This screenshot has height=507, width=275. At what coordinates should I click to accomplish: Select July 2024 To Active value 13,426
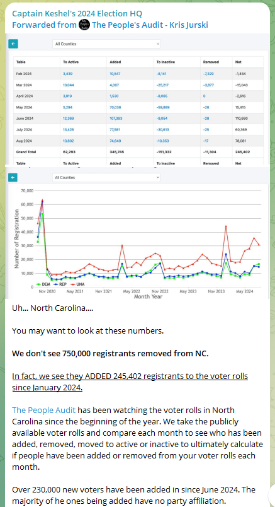[x=69, y=130]
